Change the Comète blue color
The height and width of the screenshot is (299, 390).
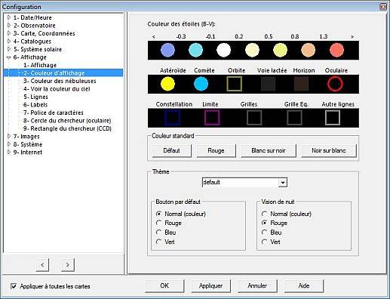click(x=201, y=84)
